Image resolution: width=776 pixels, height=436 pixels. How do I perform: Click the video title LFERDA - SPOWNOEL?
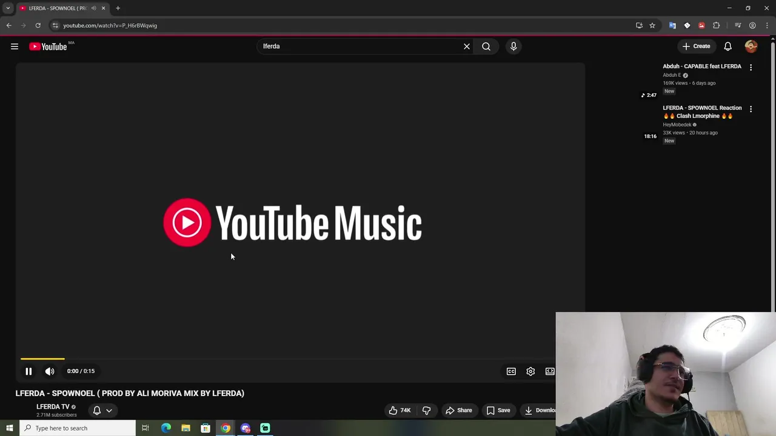[x=130, y=394]
